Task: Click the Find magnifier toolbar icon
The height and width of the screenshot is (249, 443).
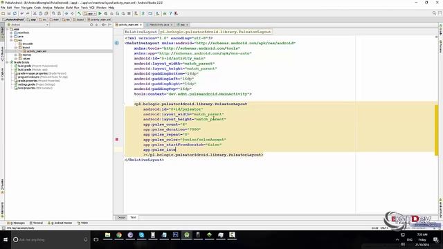Action: coord(53,13)
